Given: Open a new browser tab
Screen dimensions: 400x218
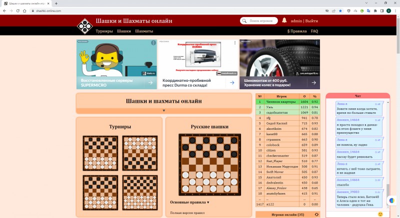Looking at the screenshot, I should 56,3.
